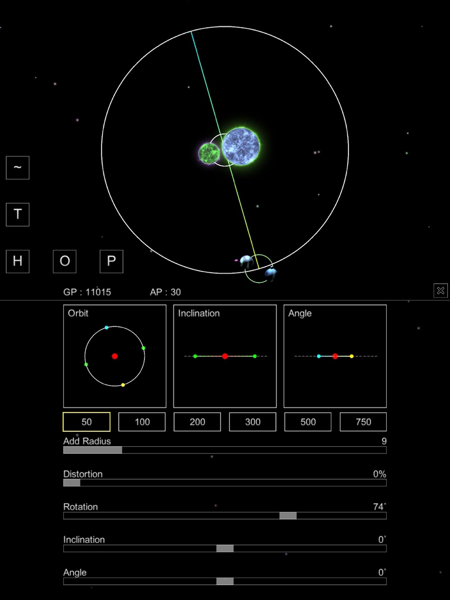
Task: Select the T button
Action: click(18, 215)
